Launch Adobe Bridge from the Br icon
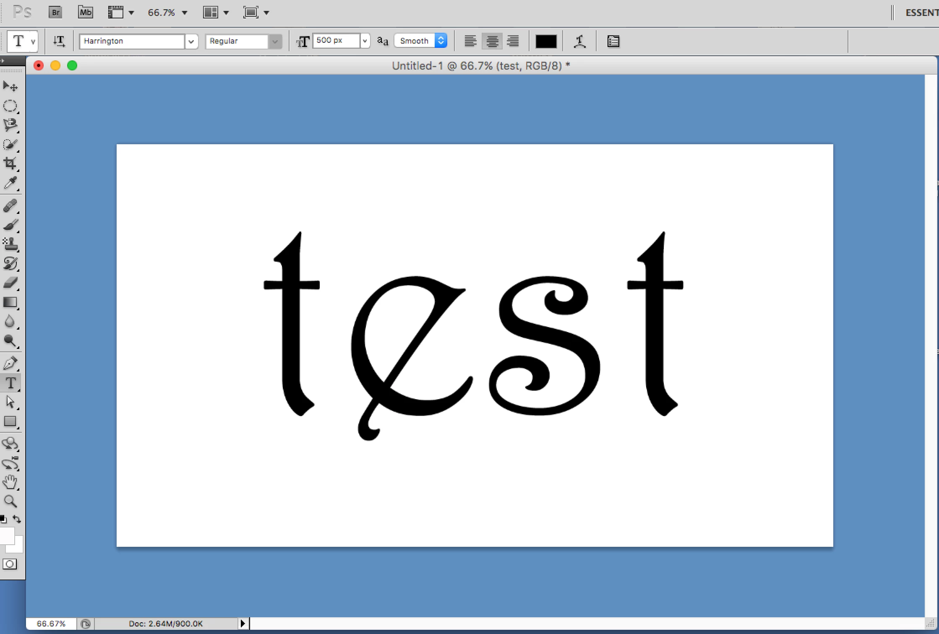 [55, 13]
